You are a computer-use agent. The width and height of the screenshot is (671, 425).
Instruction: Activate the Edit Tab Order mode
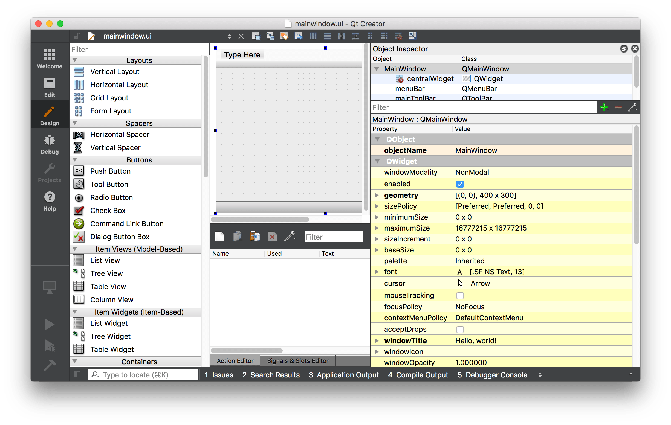(x=299, y=36)
